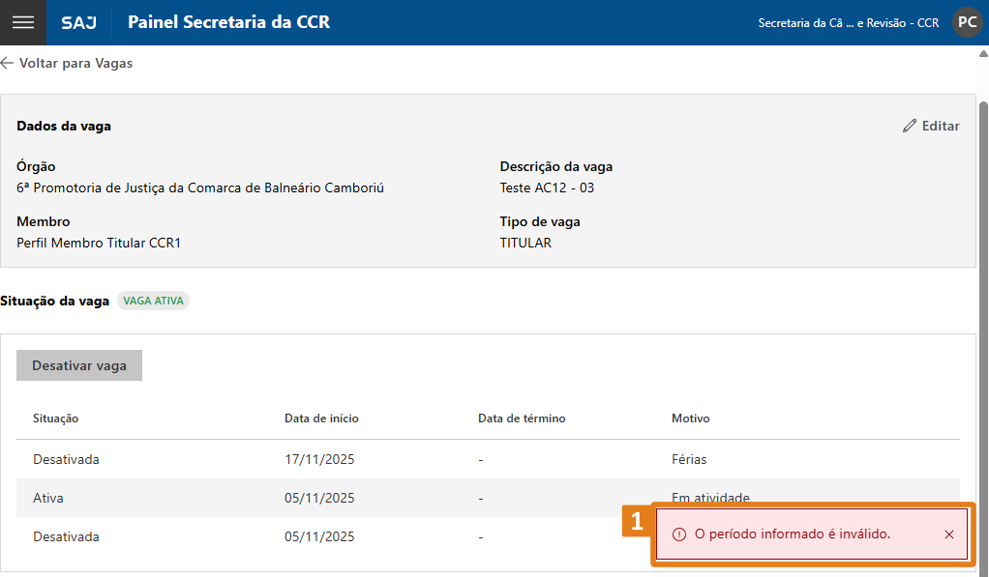Open the PC user avatar menu
The width and height of the screenshot is (989, 577).
tap(967, 22)
